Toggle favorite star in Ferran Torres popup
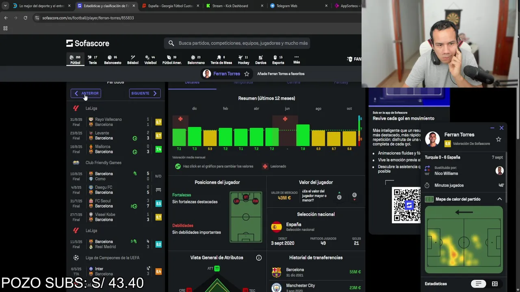Image resolution: width=520 pixels, height=292 pixels. coord(498,139)
